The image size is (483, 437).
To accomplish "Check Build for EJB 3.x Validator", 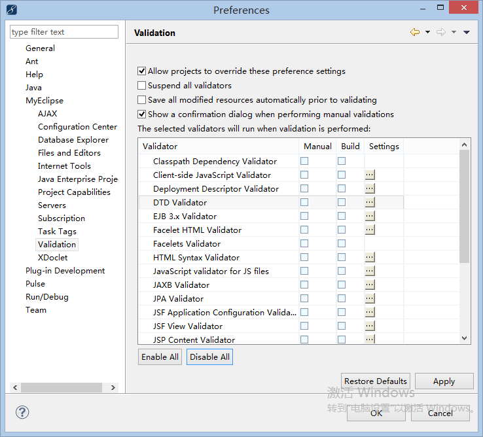I will tap(342, 216).
